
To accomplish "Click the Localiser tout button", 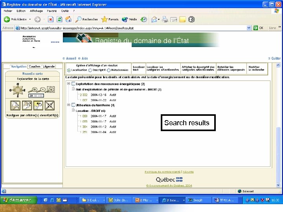I will click(x=139, y=68).
